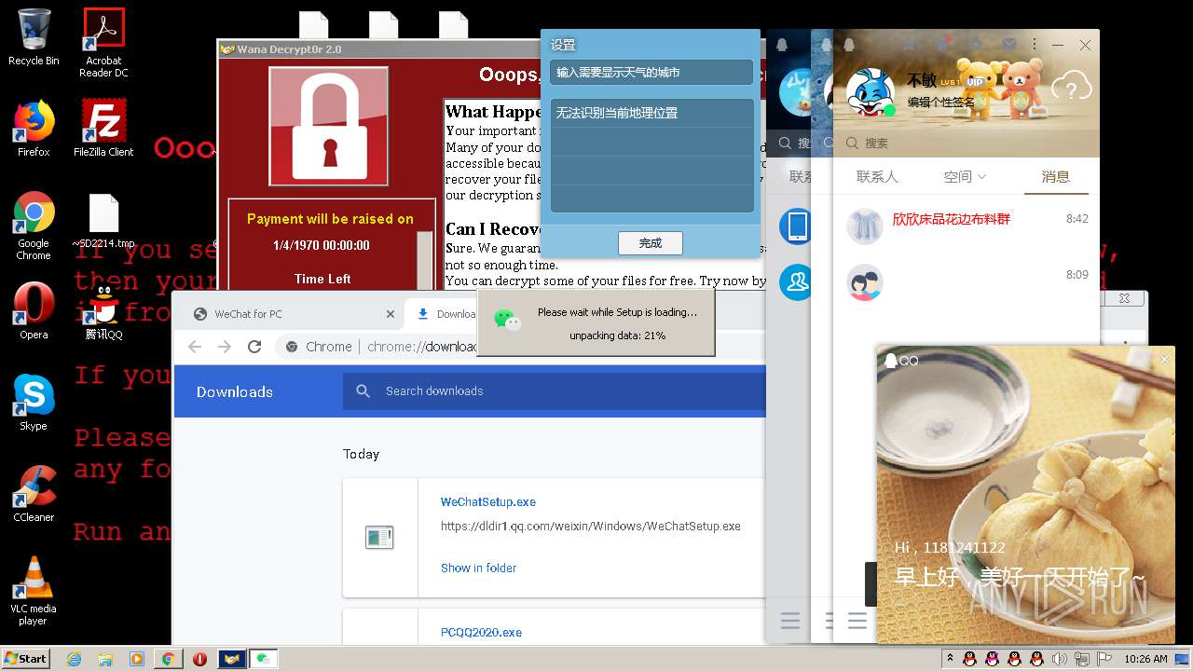Image resolution: width=1193 pixels, height=671 pixels.
Task: Open the Start menu
Action: tap(26, 659)
